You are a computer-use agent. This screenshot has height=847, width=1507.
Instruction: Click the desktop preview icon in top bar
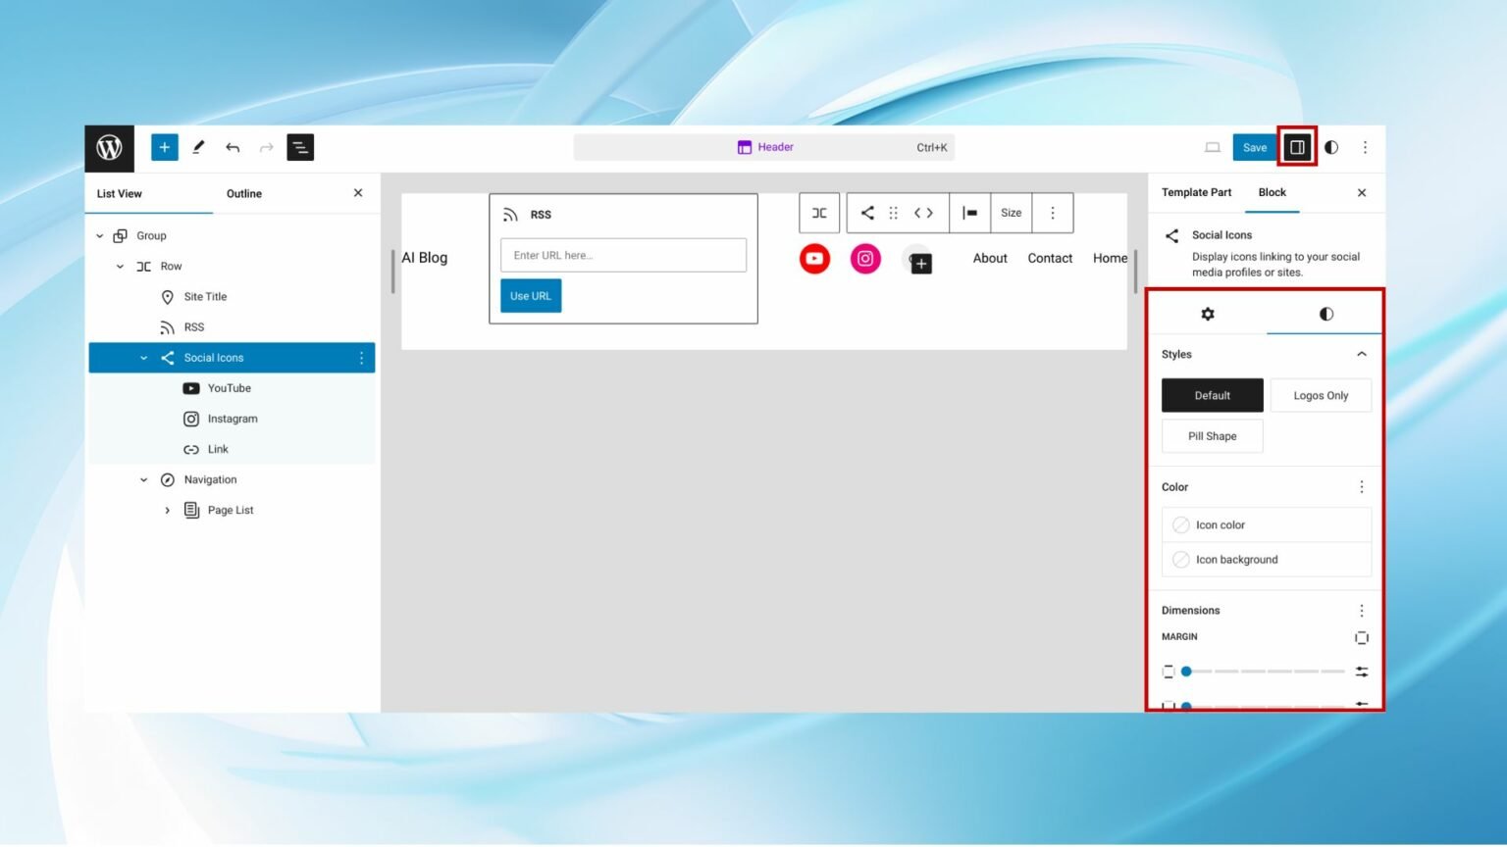1213,147
